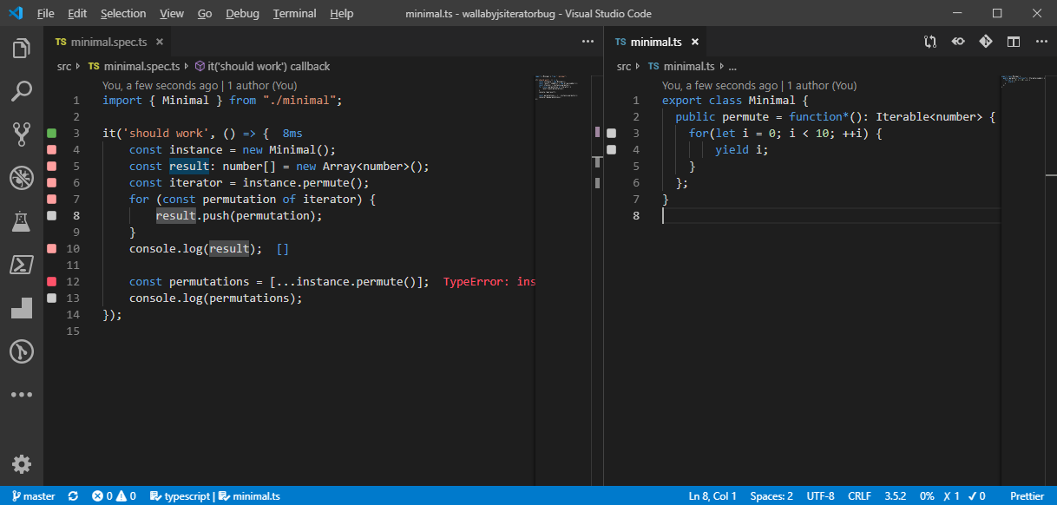Open the circular git branch activity icon
Viewport: 1057px width, 505px height.
tap(22, 351)
